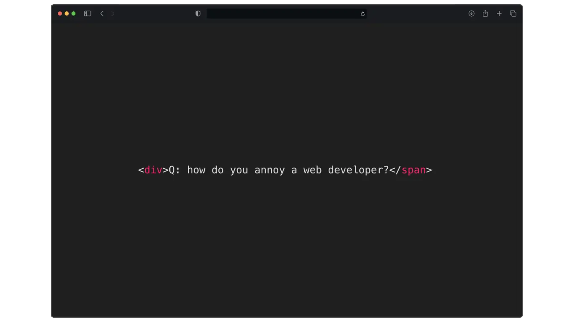Show the tab overview icon
573x322 pixels.
pos(513,13)
